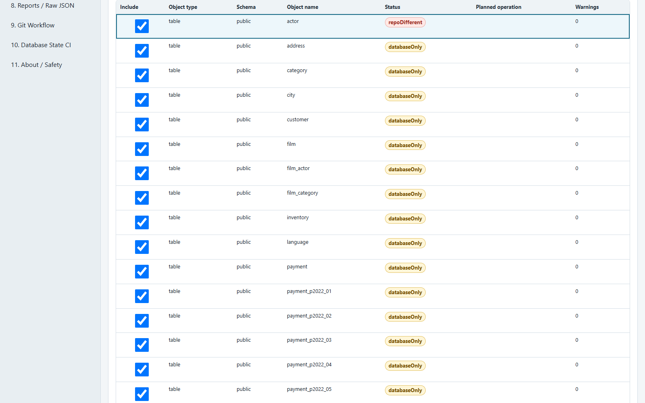Image resolution: width=645 pixels, height=403 pixels.
Task: Click the Object type column header
Action: (x=183, y=7)
